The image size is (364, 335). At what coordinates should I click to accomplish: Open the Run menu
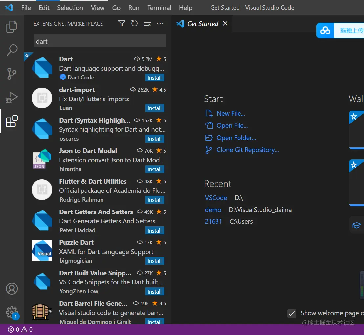coord(134,8)
